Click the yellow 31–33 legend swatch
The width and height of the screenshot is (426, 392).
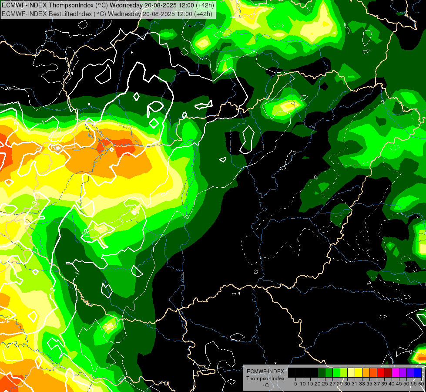tap(359, 372)
